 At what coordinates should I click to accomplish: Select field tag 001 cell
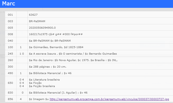[x=10, y=15]
